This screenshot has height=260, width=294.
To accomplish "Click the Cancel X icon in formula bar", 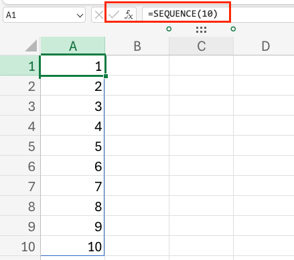I will tap(98, 15).
